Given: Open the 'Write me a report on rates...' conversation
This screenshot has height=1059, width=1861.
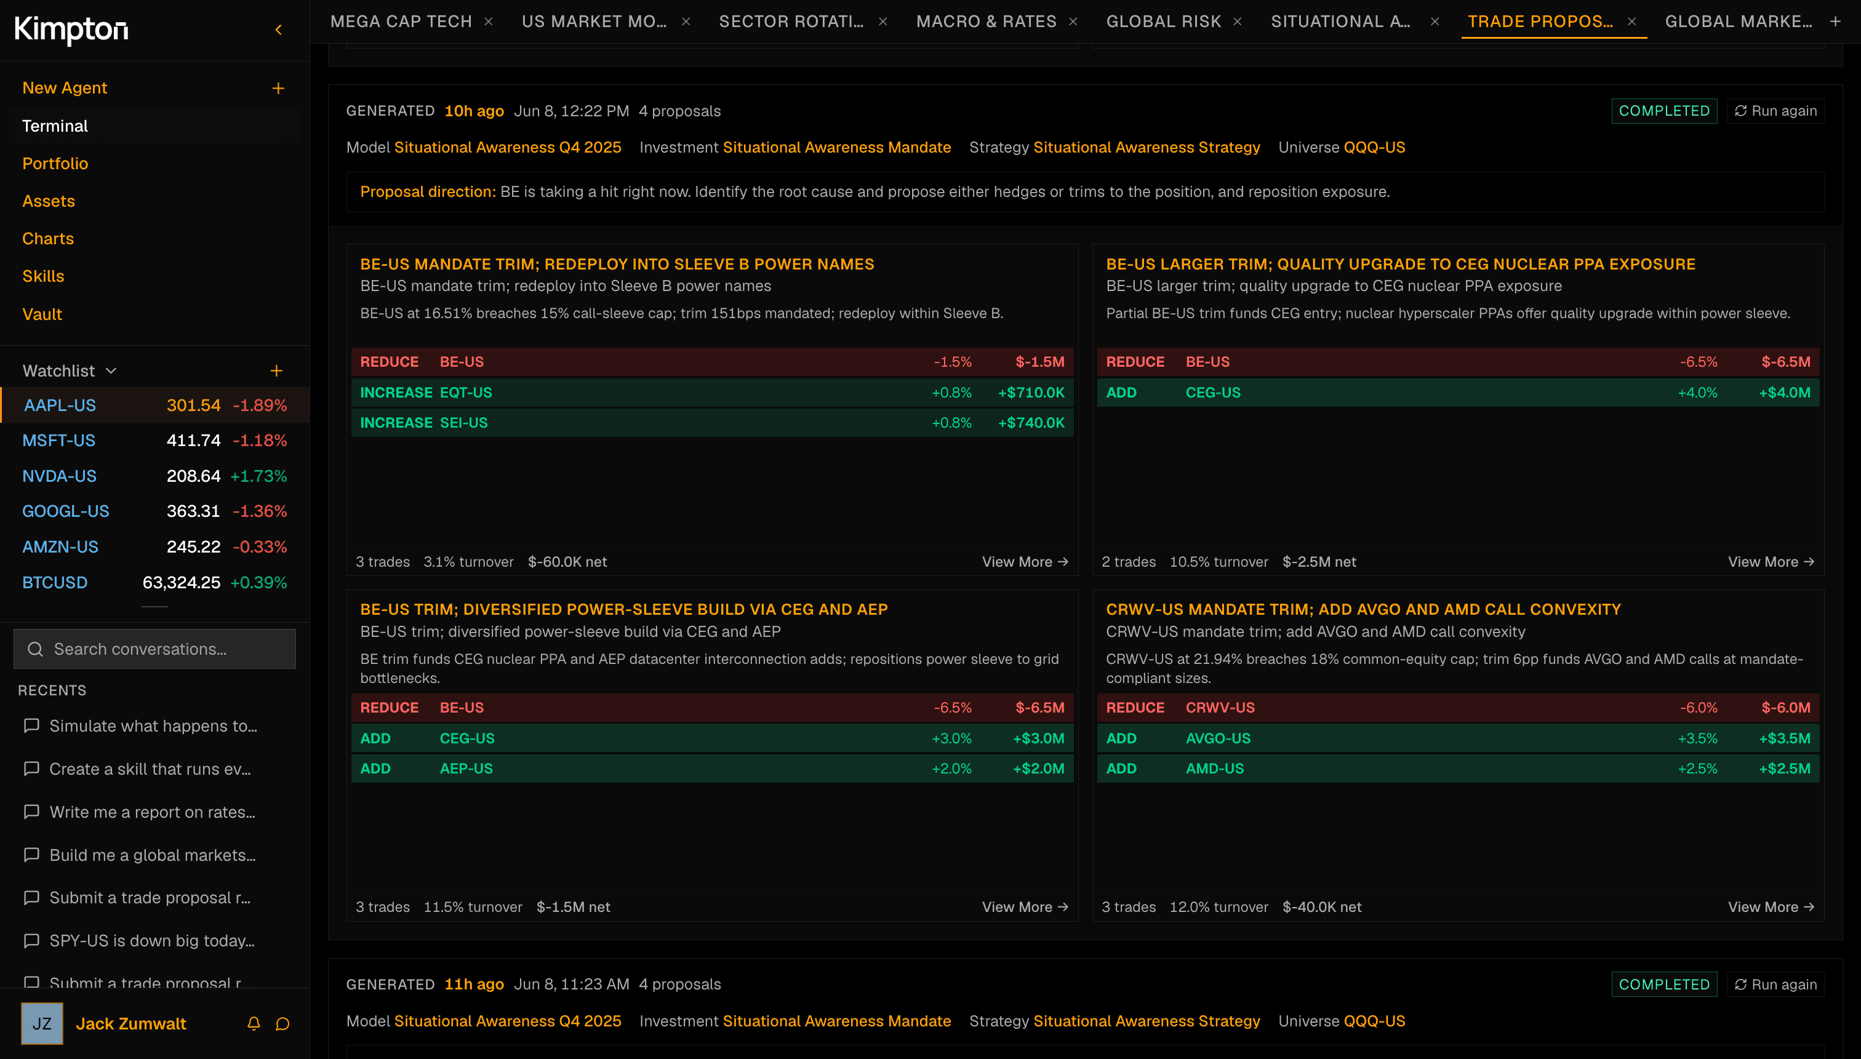Looking at the screenshot, I should [x=152, y=812].
